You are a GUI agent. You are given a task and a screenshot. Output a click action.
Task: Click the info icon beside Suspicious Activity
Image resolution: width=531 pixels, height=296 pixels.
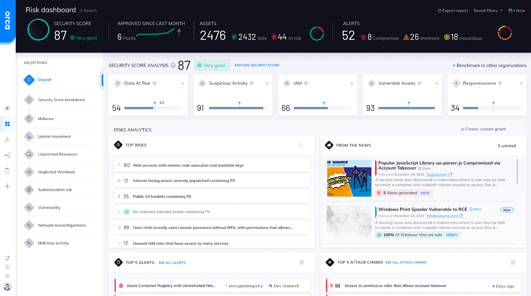pyautogui.click(x=252, y=83)
